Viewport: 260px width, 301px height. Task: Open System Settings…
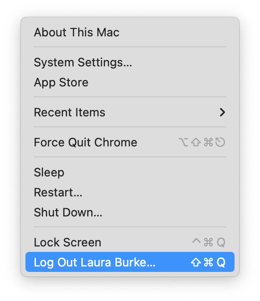(x=130, y=62)
